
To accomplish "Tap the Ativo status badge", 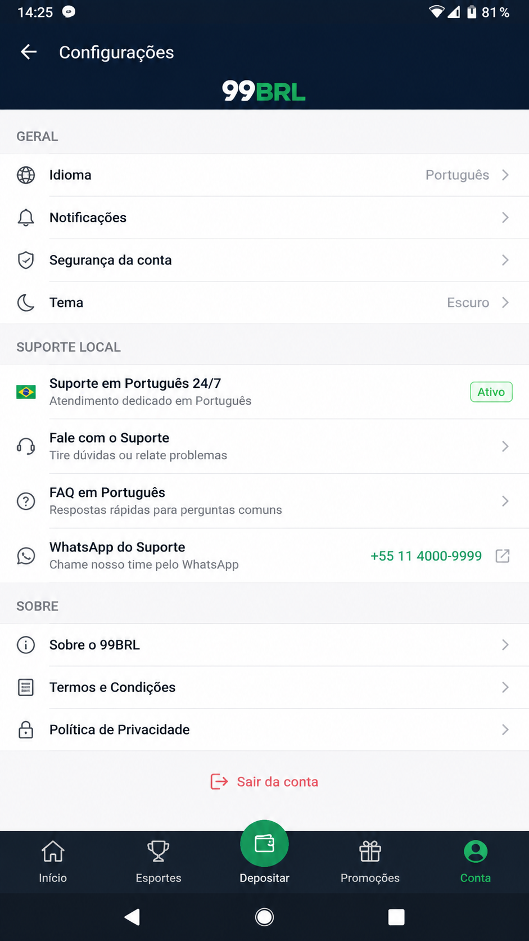I will 491,392.
